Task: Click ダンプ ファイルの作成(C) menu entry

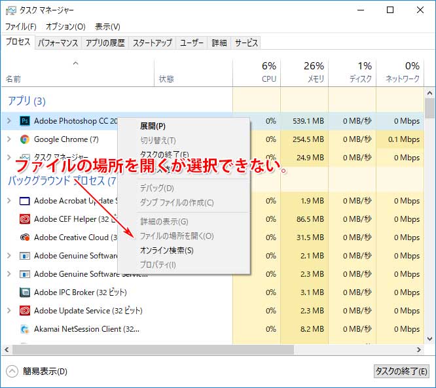Action: point(184,203)
